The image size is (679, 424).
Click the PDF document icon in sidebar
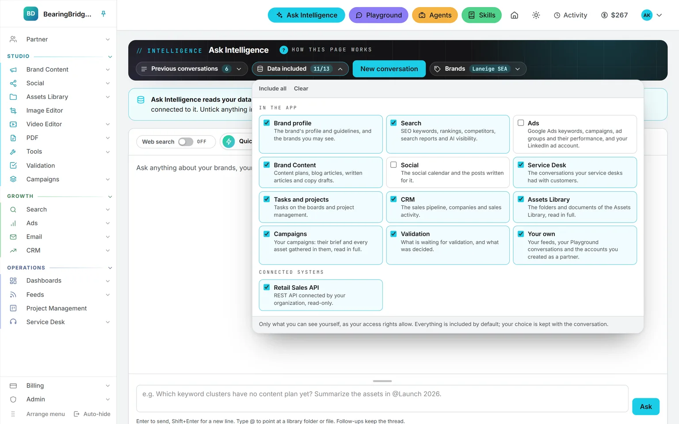point(13,138)
